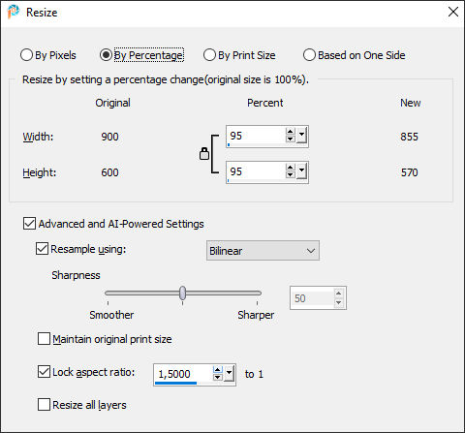
Task: Open the Width percent slider dropdown button
Action: pyautogui.click(x=301, y=136)
